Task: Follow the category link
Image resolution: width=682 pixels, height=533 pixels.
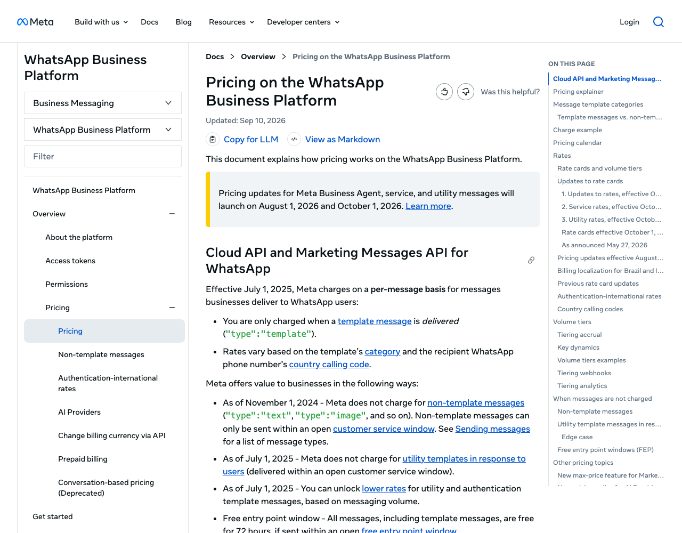Action: tap(383, 352)
